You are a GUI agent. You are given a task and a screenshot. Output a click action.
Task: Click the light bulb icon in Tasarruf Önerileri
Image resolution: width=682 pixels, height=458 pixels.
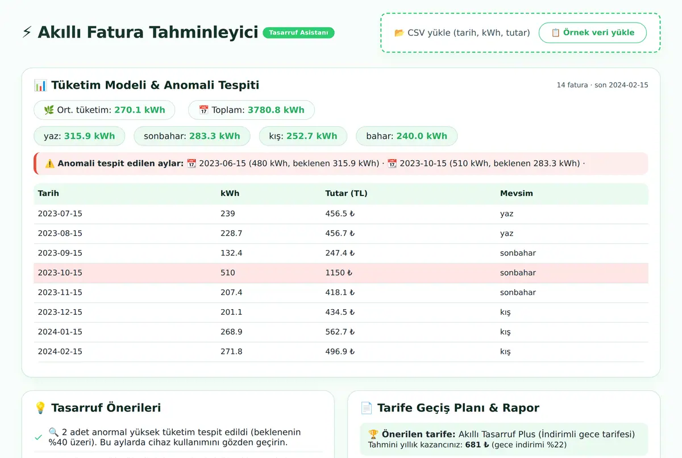40,408
